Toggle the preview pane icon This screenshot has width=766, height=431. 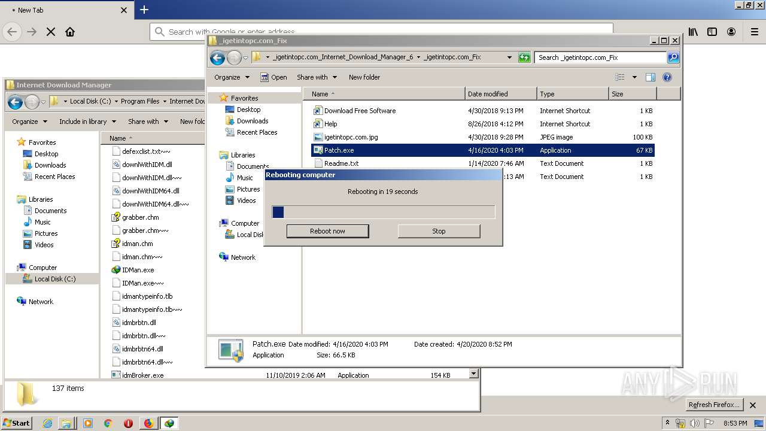(651, 77)
